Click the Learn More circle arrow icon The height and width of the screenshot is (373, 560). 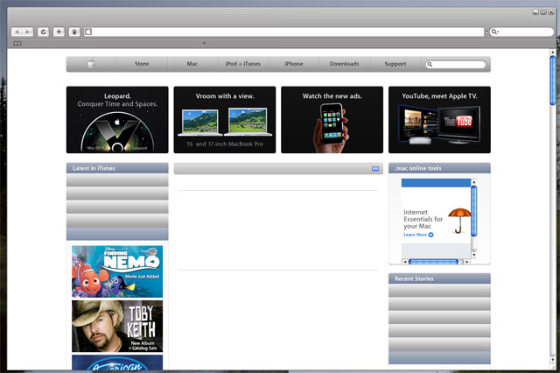[x=431, y=235]
